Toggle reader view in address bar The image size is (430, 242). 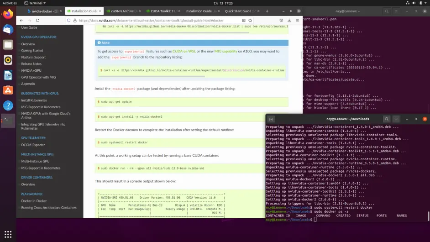click(244, 20)
